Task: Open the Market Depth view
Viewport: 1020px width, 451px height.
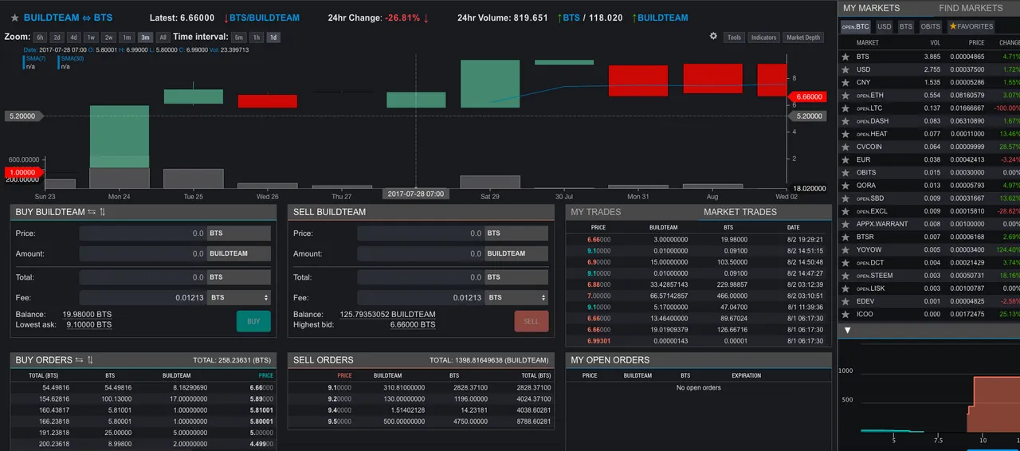Action: pos(802,37)
